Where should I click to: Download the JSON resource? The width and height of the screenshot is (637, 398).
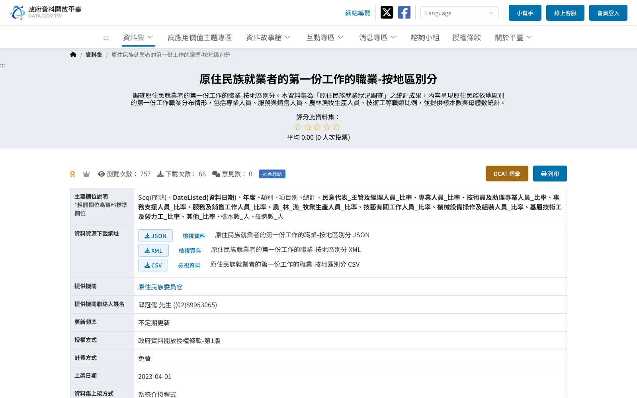tap(155, 236)
